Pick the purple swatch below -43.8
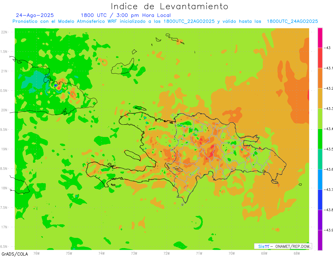This screenshot has height=257, width=333. pos(320,220)
